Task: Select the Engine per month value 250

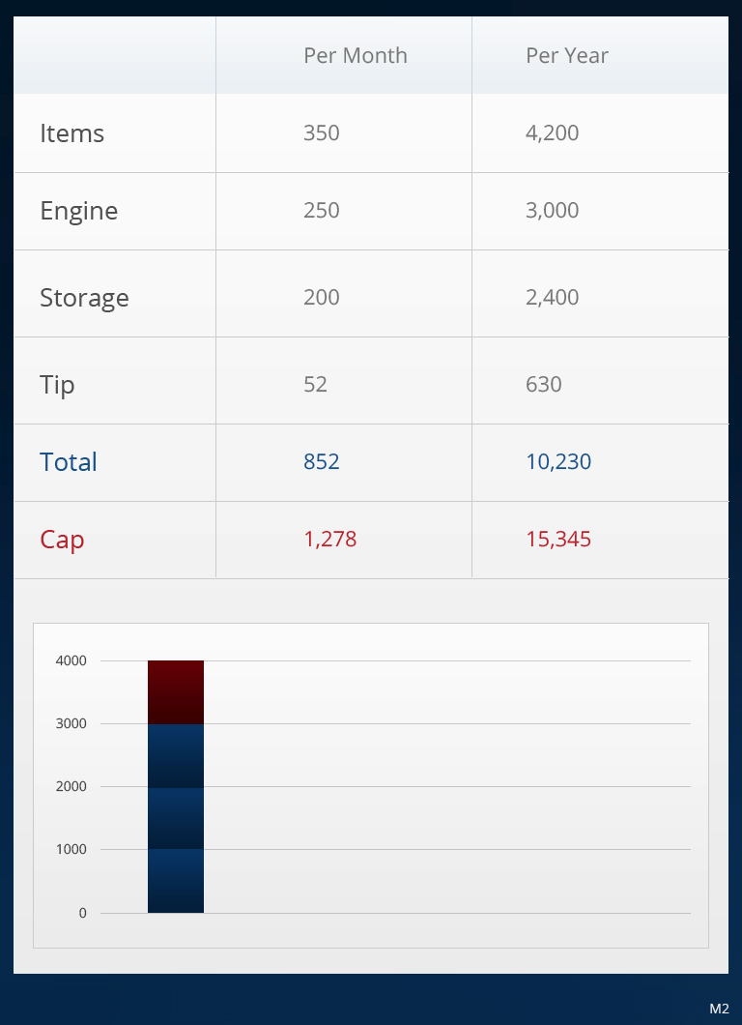Action: tap(321, 211)
